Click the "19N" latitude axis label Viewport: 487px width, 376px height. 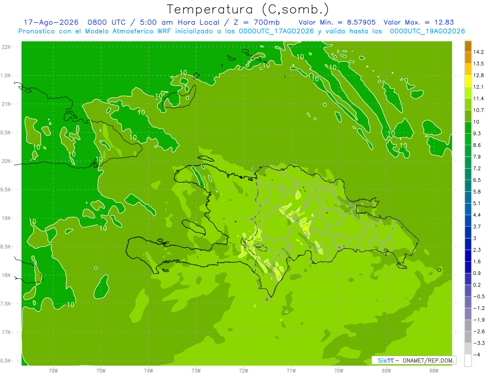tap(6, 218)
